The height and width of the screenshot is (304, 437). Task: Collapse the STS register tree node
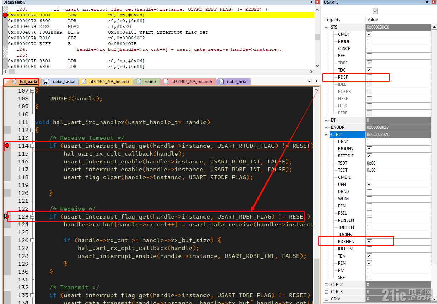[x=326, y=27]
